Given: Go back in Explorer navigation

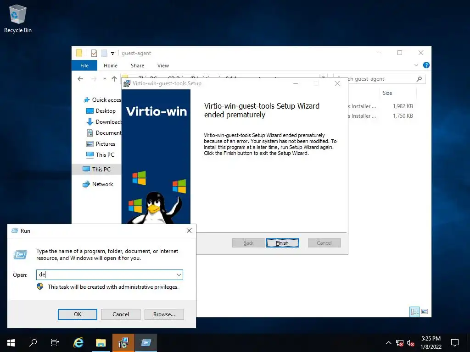Looking at the screenshot, I should (80, 79).
